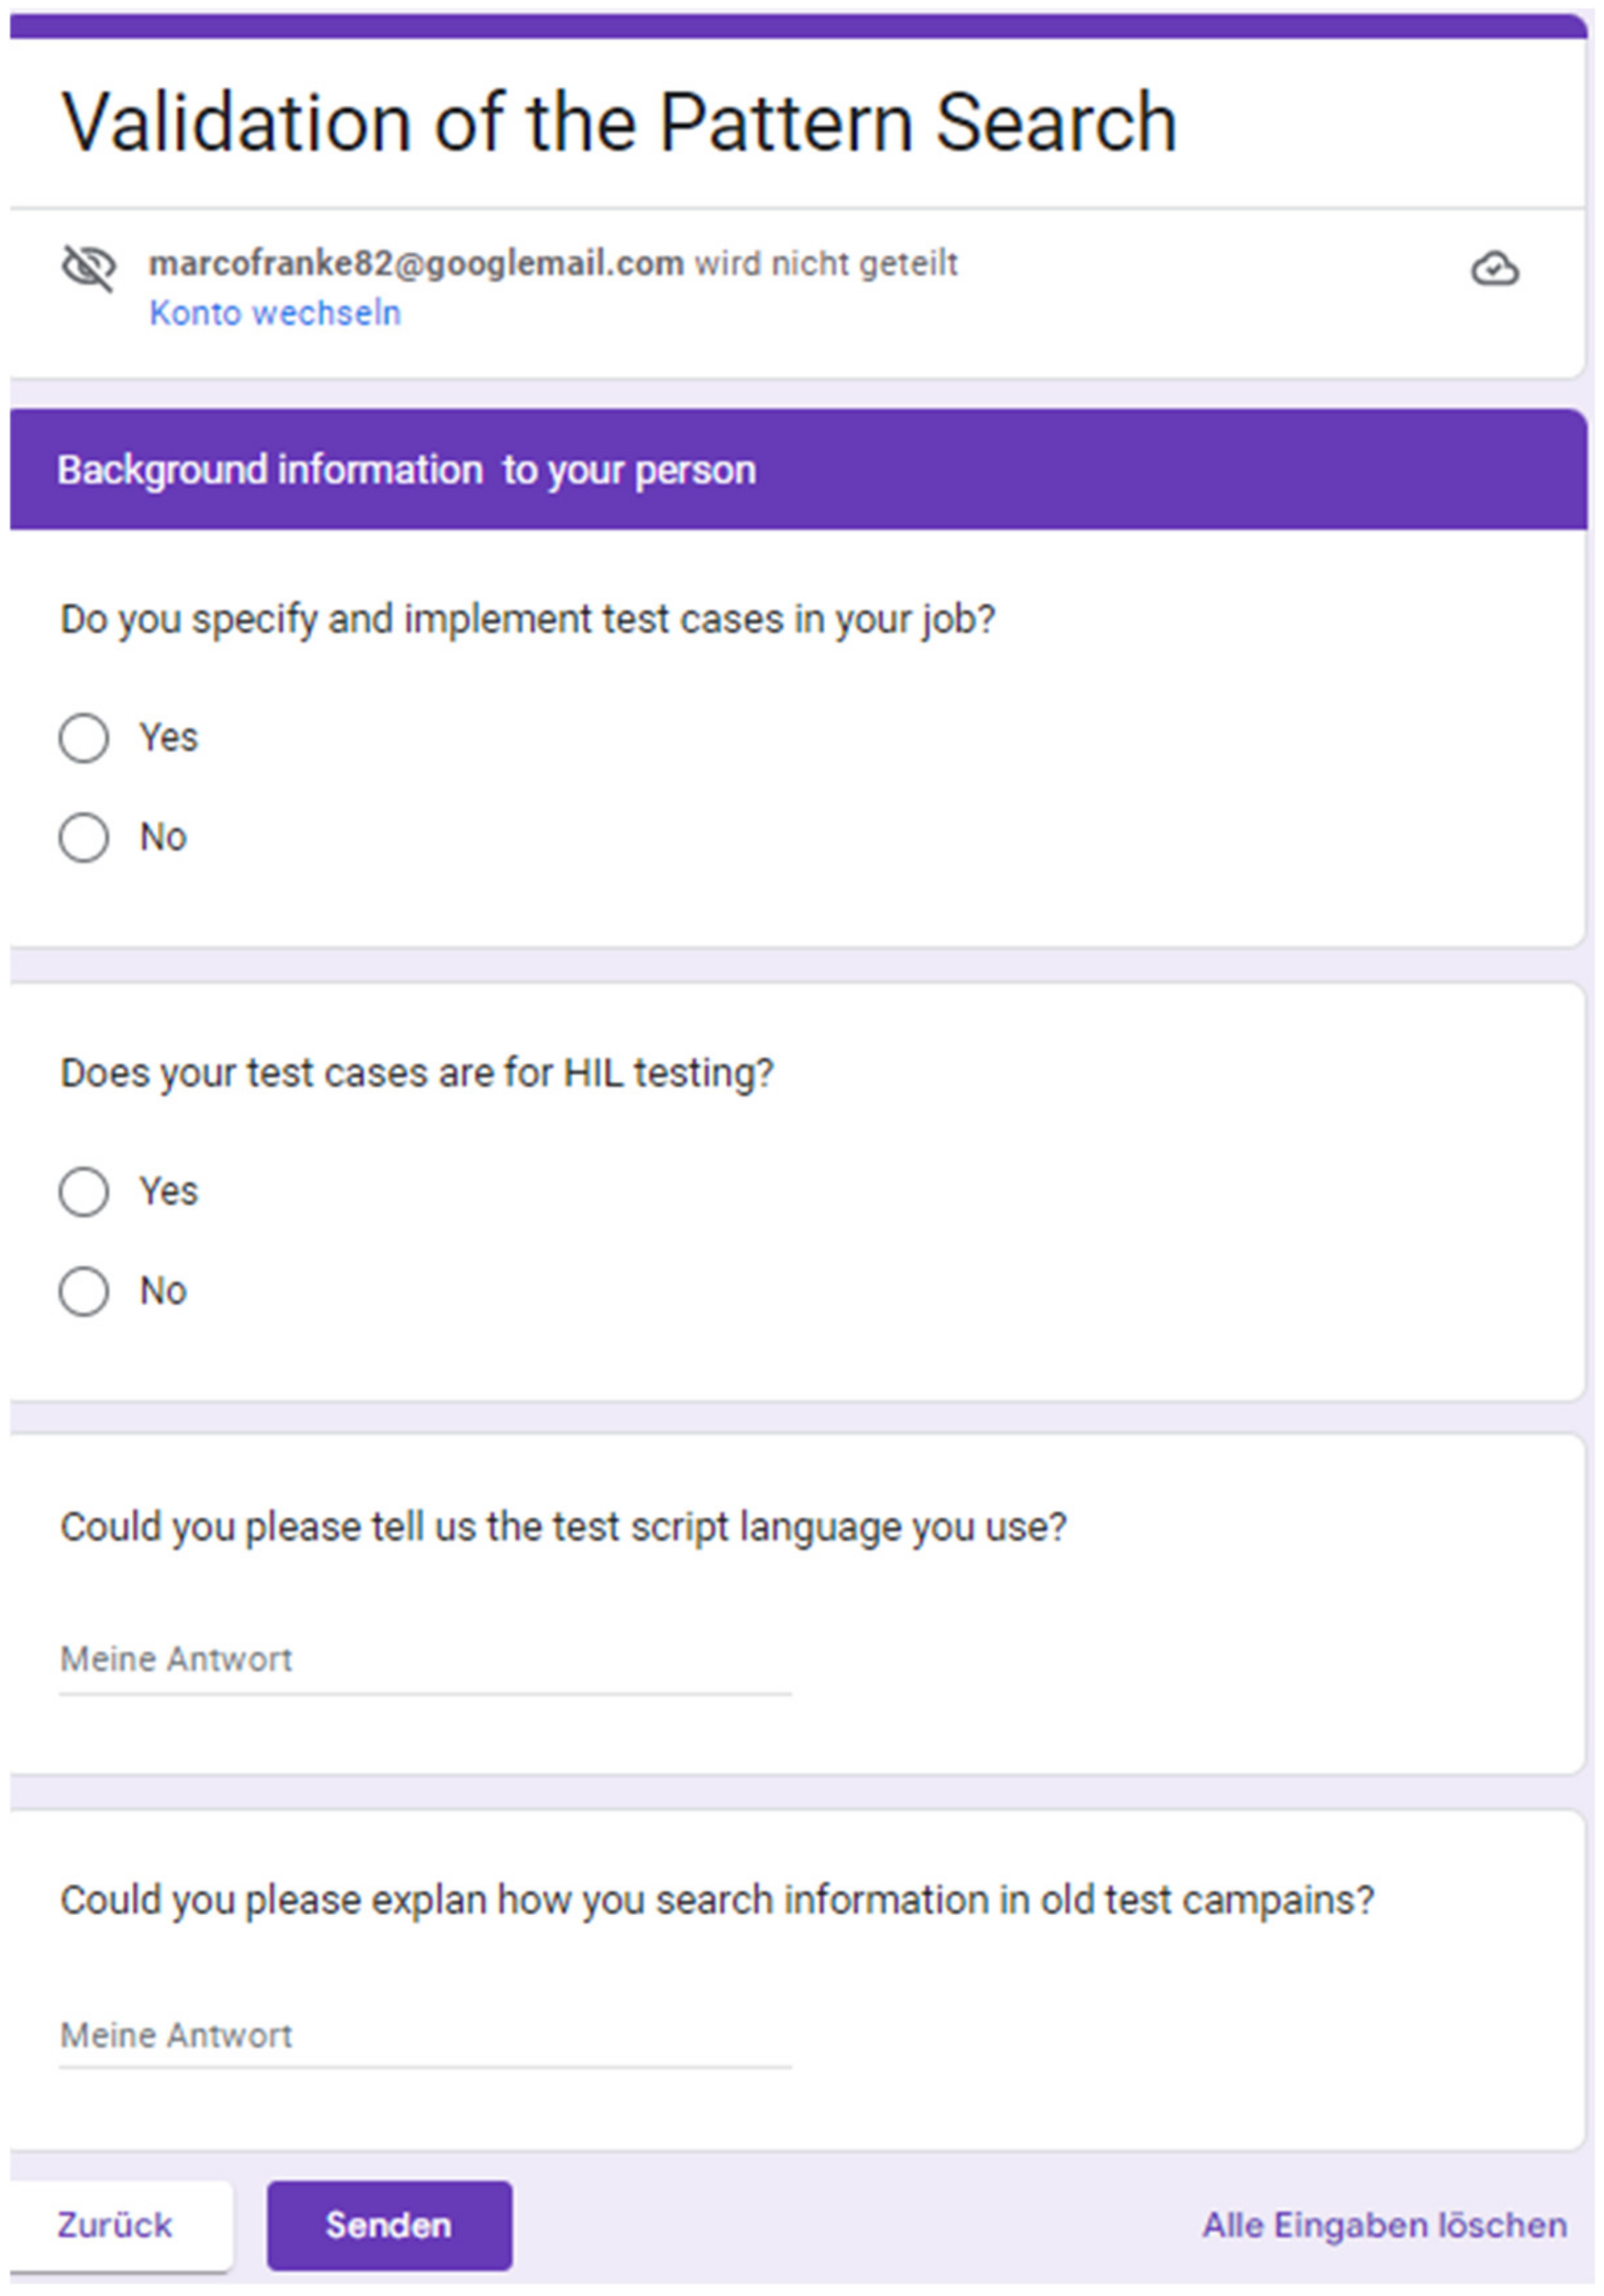Click the old test campains question text

click(x=717, y=1899)
